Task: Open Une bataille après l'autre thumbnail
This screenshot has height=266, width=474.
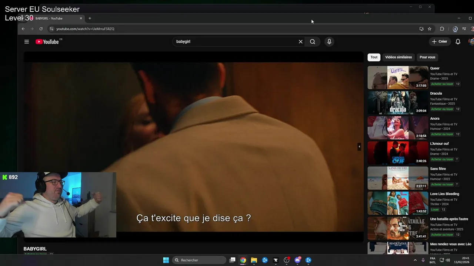Action: pos(398,228)
